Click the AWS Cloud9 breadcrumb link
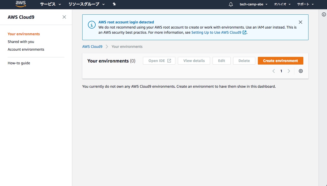Viewport: 327px width, 186px height. coord(92,47)
